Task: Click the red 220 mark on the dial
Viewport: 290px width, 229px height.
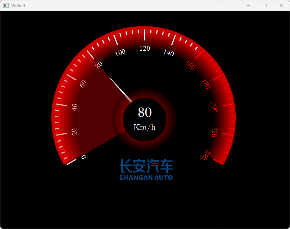Action: click(214, 132)
